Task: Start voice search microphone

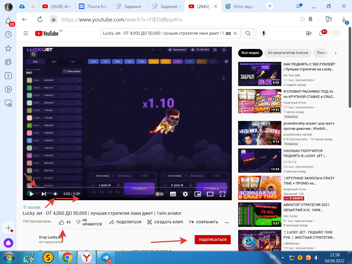Action: point(263,33)
